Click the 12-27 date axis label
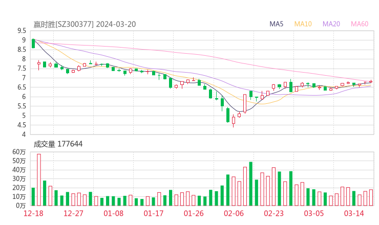This screenshot has height=225, width=379. click(73, 213)
